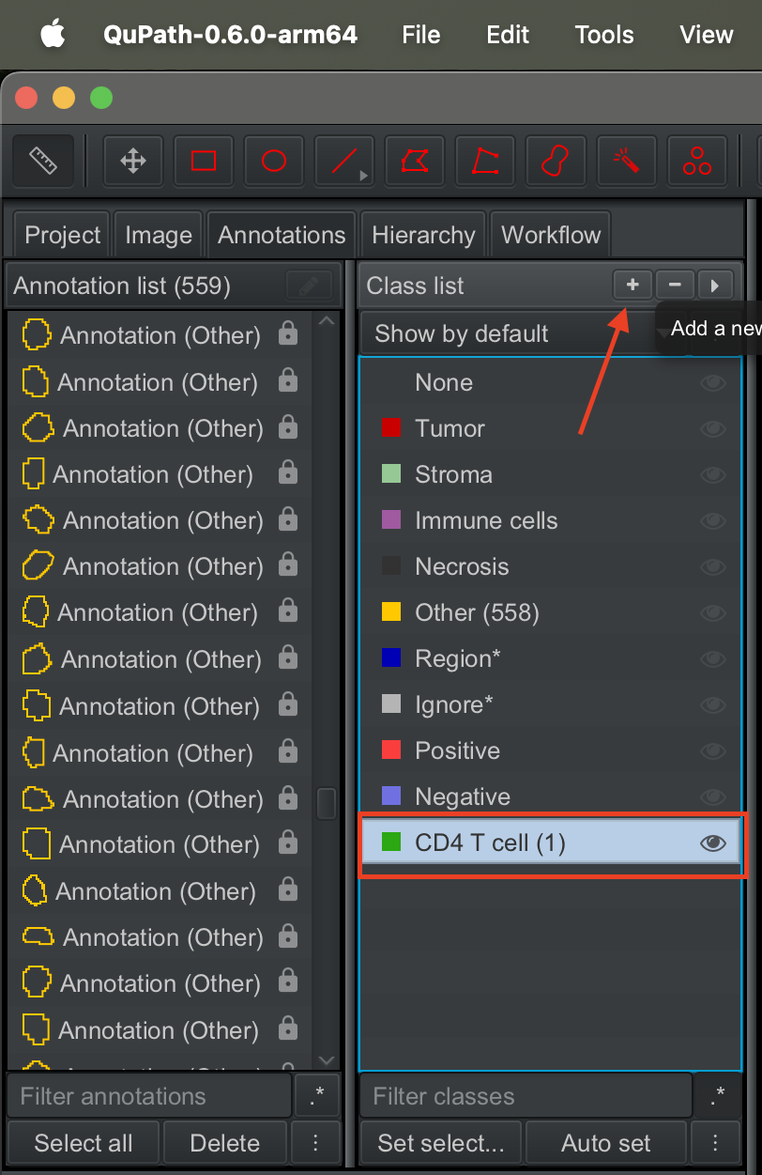Click the Auto set button
The image size is (762, 1175).
pos(606,1143)
